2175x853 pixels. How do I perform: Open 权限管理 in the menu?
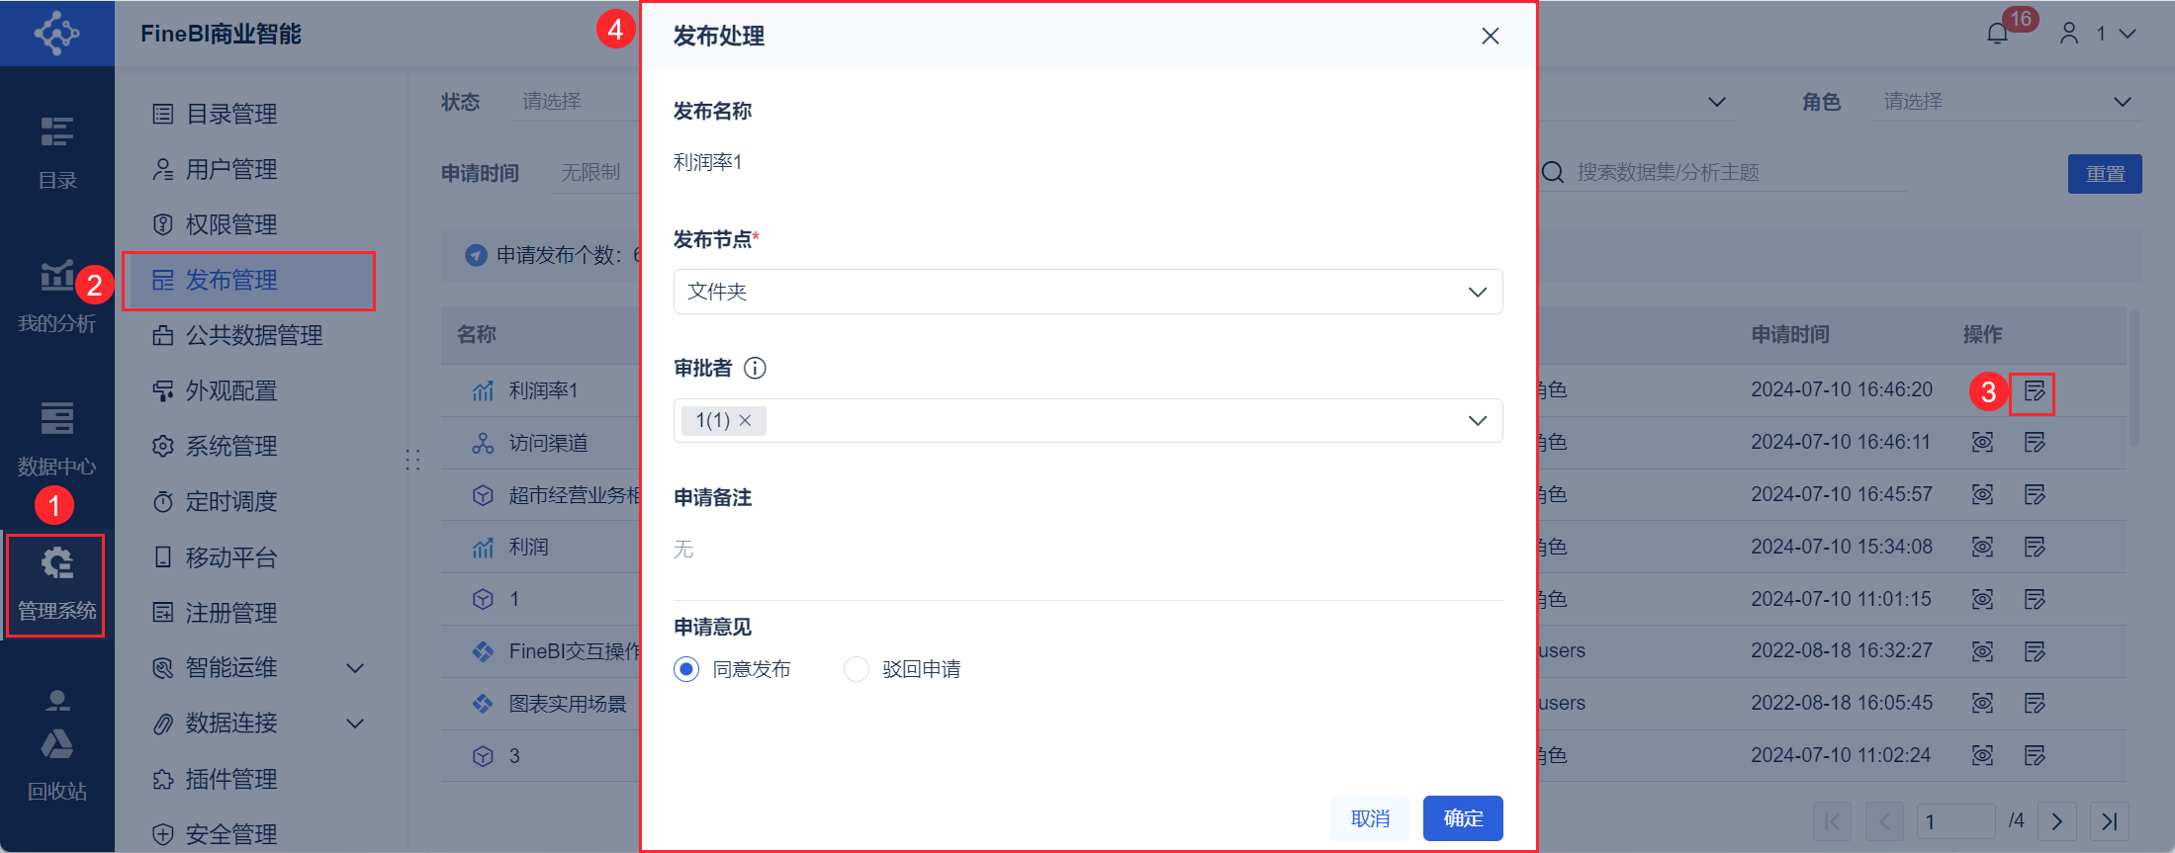(231, 225)
